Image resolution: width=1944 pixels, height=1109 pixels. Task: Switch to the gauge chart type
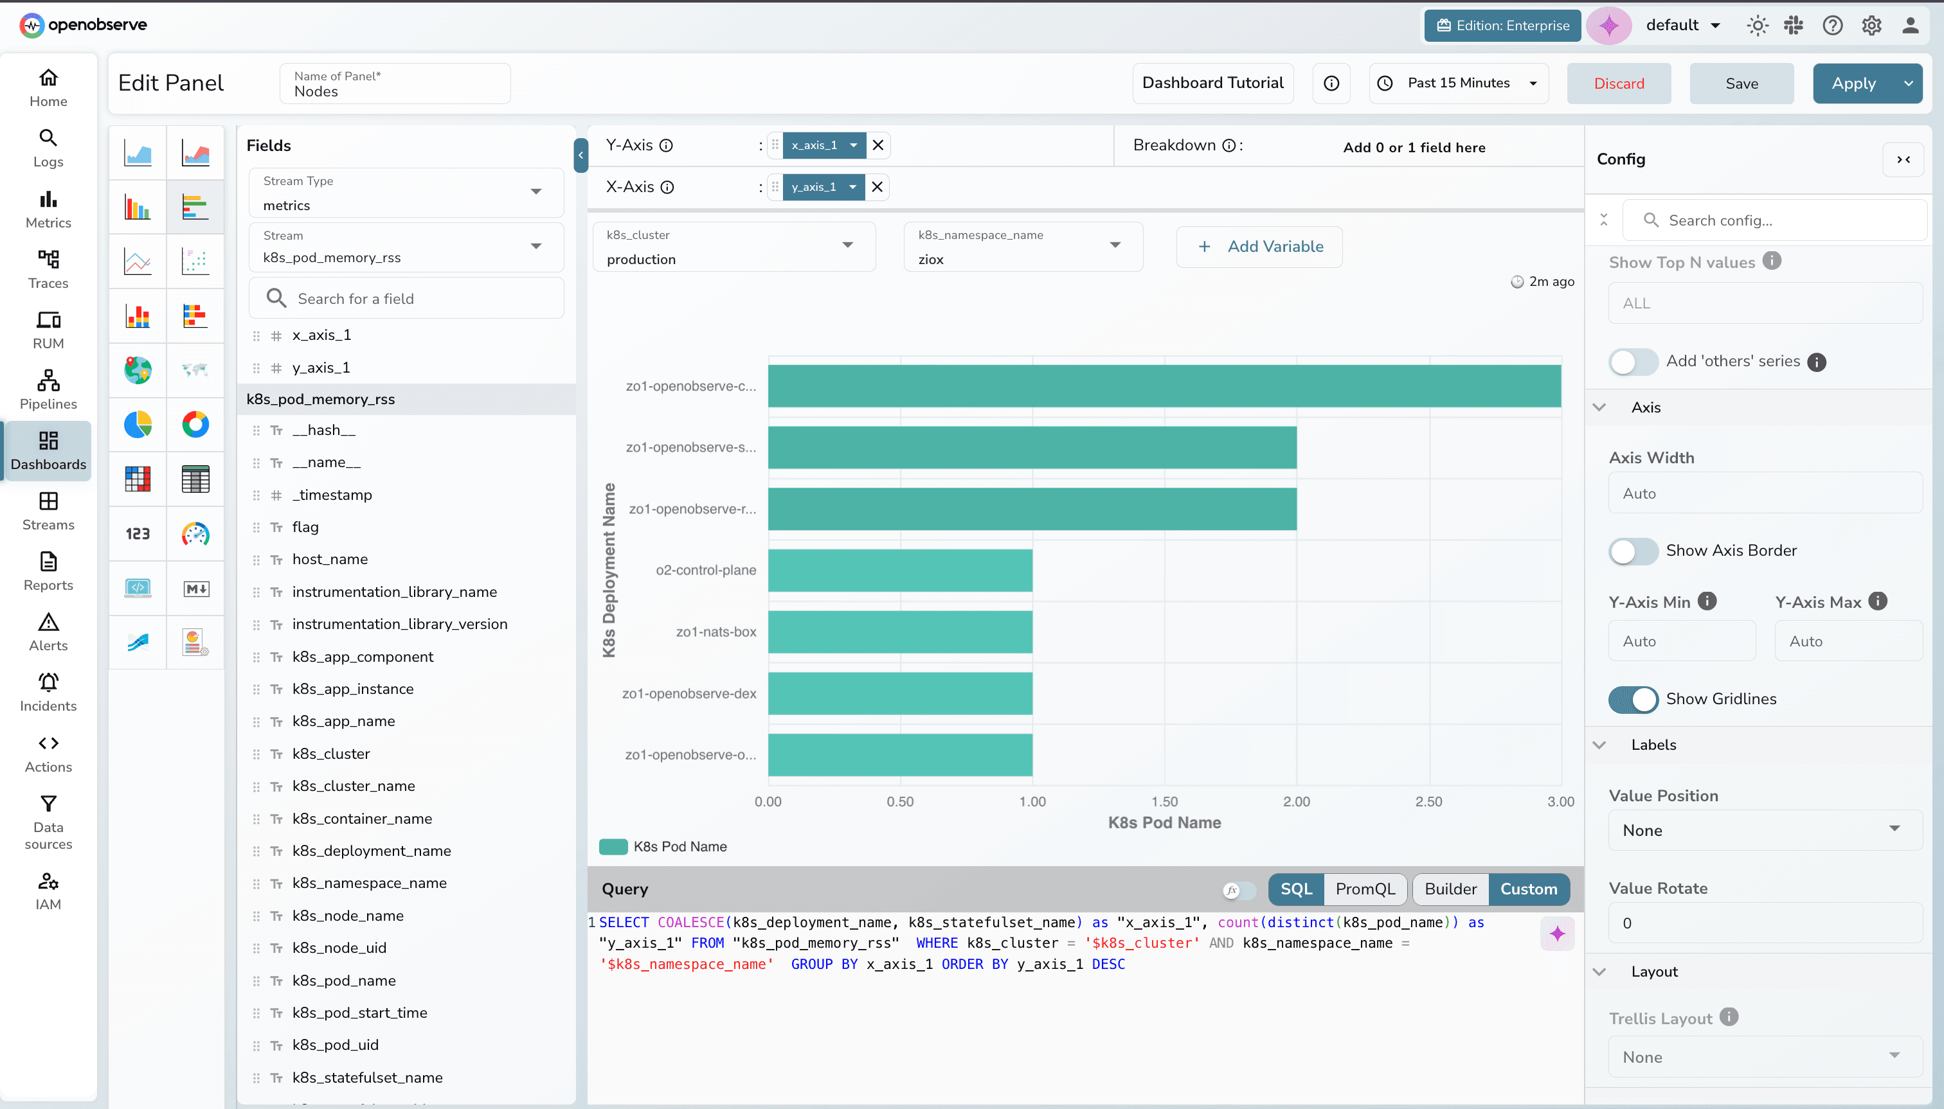196,534
